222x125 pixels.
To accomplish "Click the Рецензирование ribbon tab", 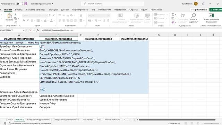I will pos(80,10).
